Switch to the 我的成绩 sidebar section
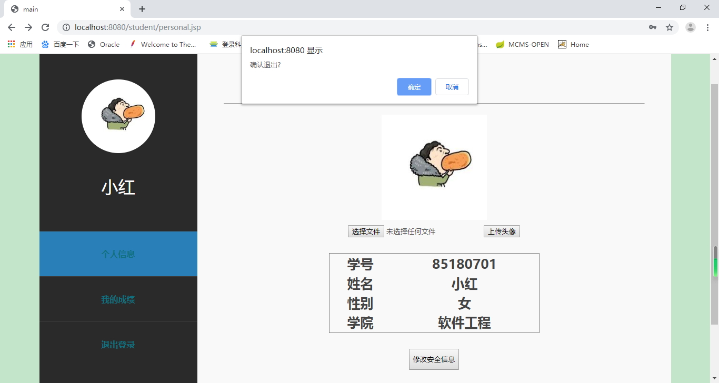This screenshot has width=719, height=383. pyautogui.click(x=118, y=299)
